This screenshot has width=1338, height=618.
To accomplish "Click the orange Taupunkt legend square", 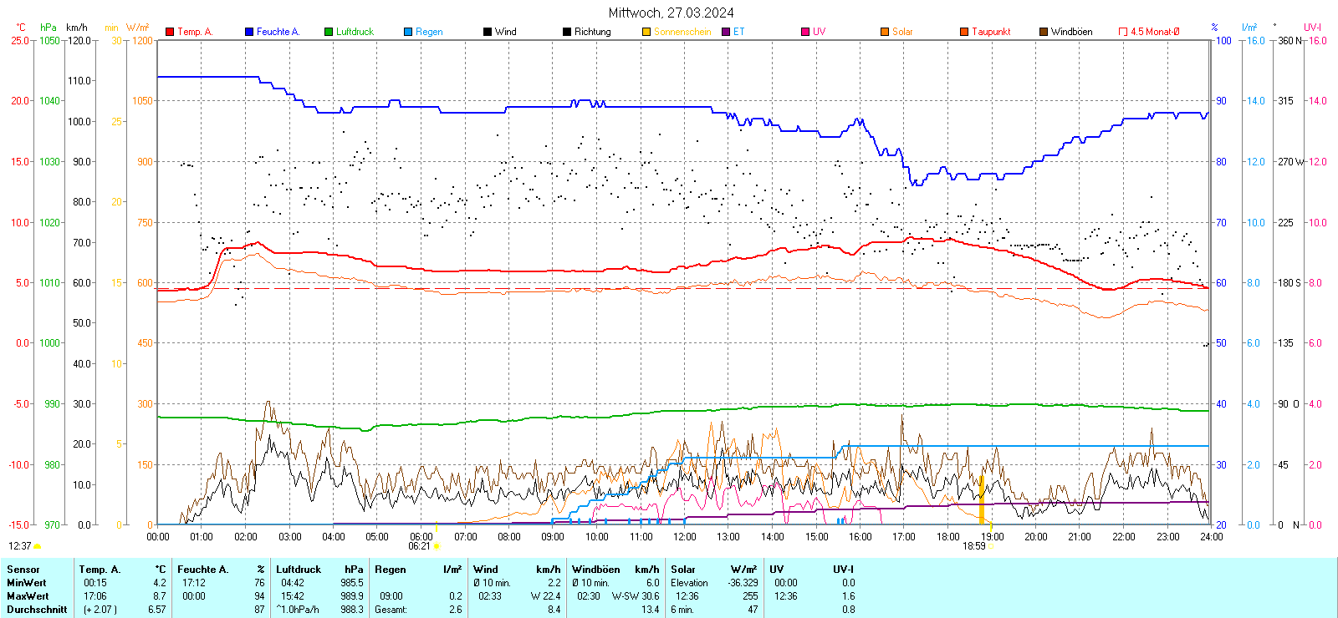I will click(964, 32).
